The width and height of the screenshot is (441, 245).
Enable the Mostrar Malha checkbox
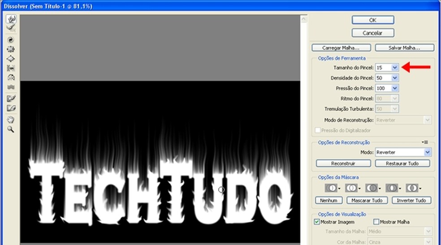(x=376, y=222)
